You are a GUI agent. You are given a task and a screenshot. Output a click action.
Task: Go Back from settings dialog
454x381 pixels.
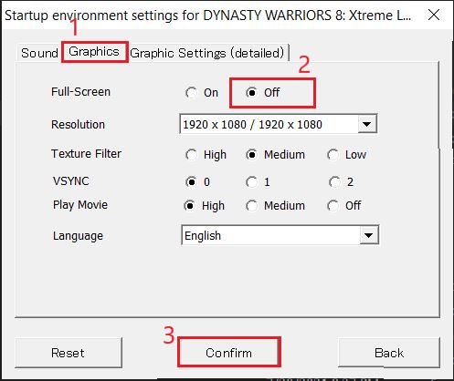389,353
